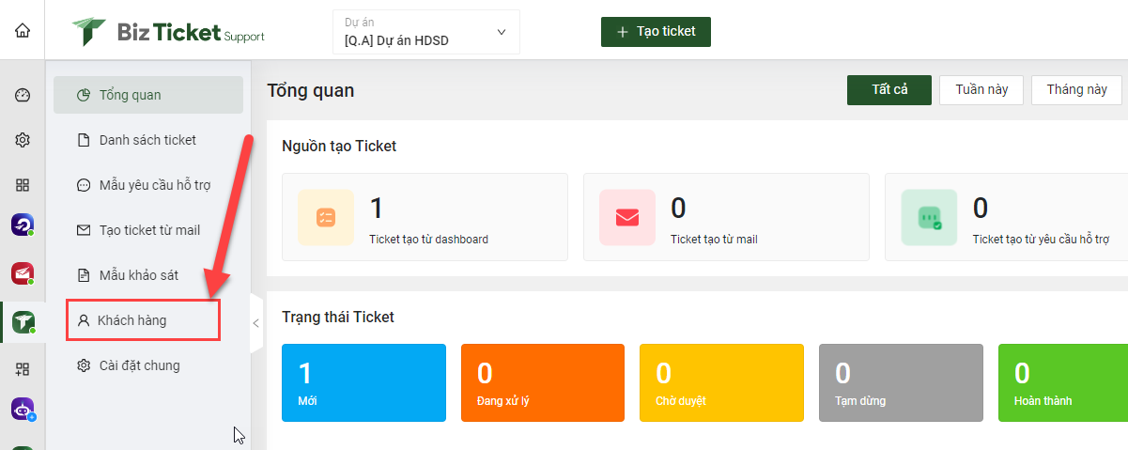1128x450 pixels.
Task: Open Cài đặt chung menu item
Action: pos(148,365)
